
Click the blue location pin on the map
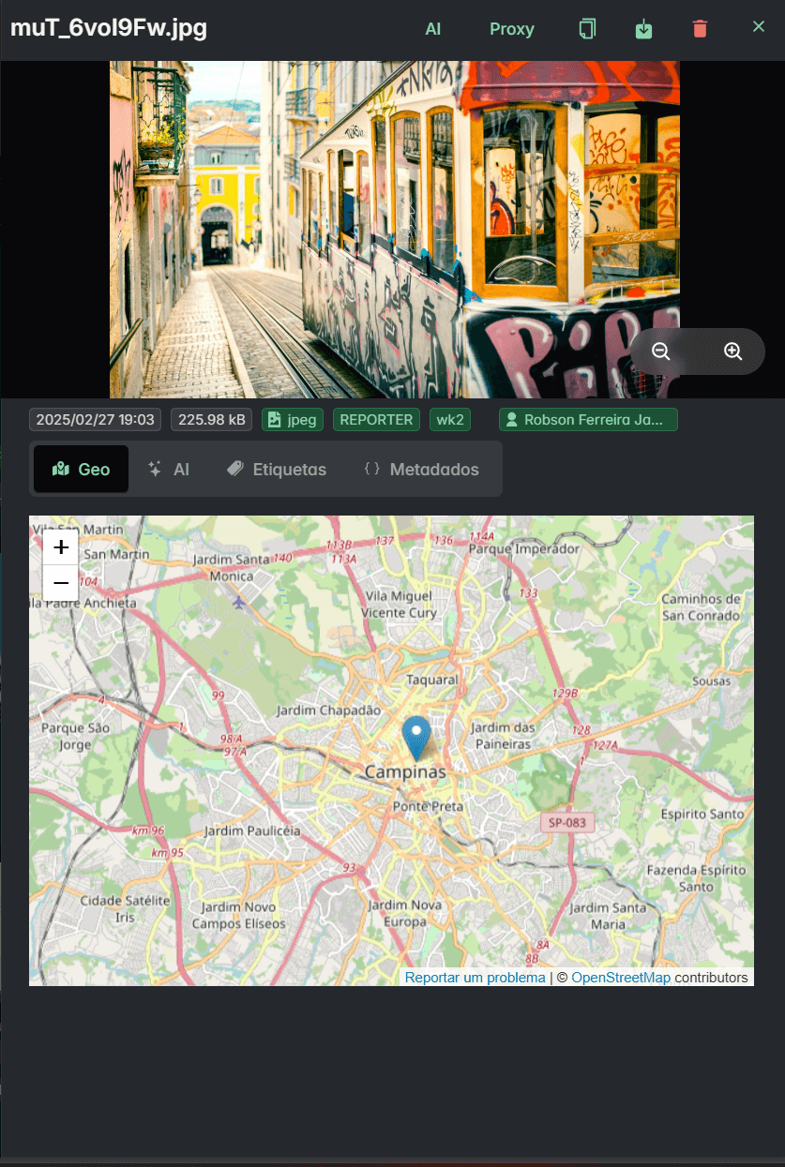[x=415, y=738]
